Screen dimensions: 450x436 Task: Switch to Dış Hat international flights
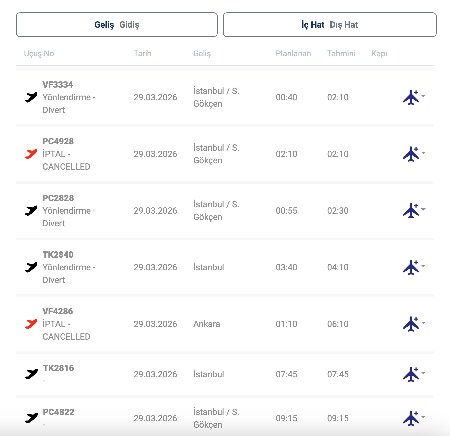(344, 25)
